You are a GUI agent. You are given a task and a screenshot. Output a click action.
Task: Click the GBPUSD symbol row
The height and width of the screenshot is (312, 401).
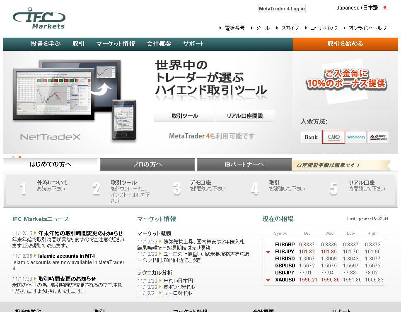pyautogui.click(x=324, y=266)
